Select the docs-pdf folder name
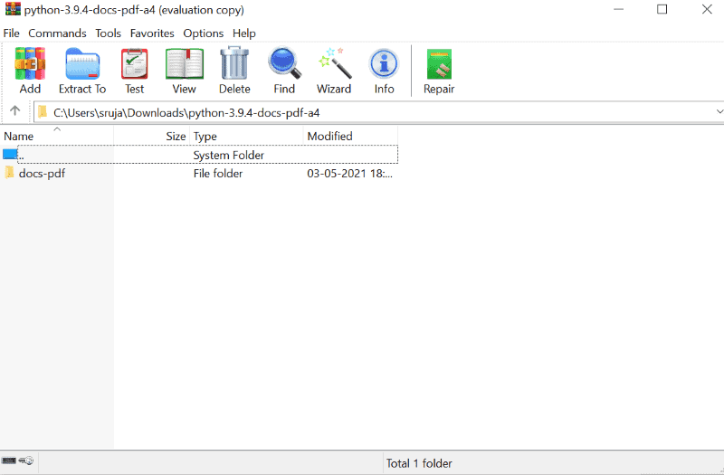 [42, 174]
